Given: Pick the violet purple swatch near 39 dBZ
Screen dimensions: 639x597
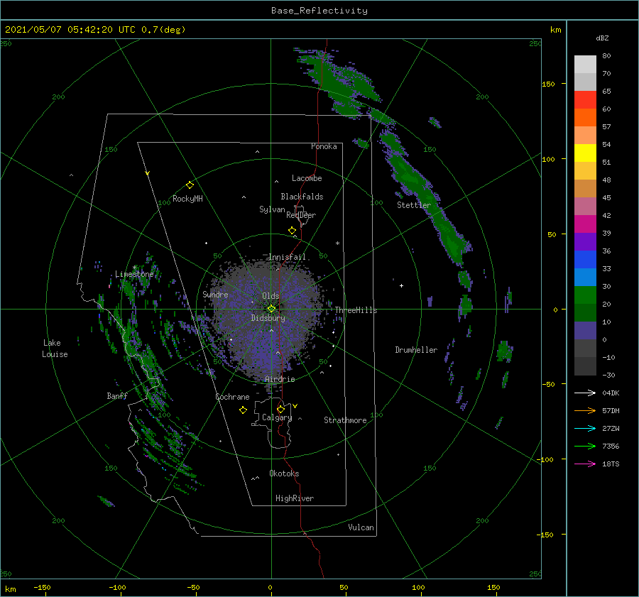Looking at the screenshot, I should [585, 241].
